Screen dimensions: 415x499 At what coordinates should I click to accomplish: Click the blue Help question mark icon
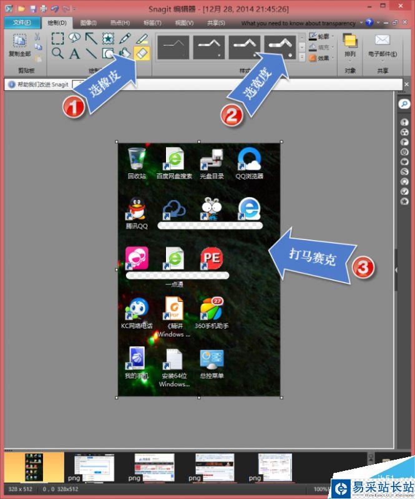[369, 22]
